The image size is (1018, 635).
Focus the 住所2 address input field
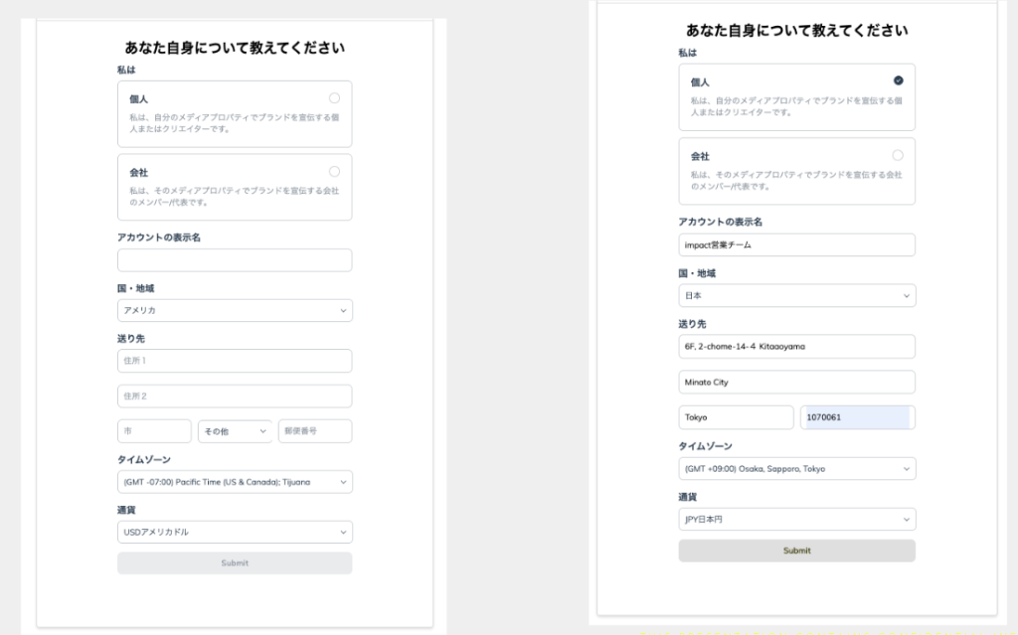click(235, 397)
